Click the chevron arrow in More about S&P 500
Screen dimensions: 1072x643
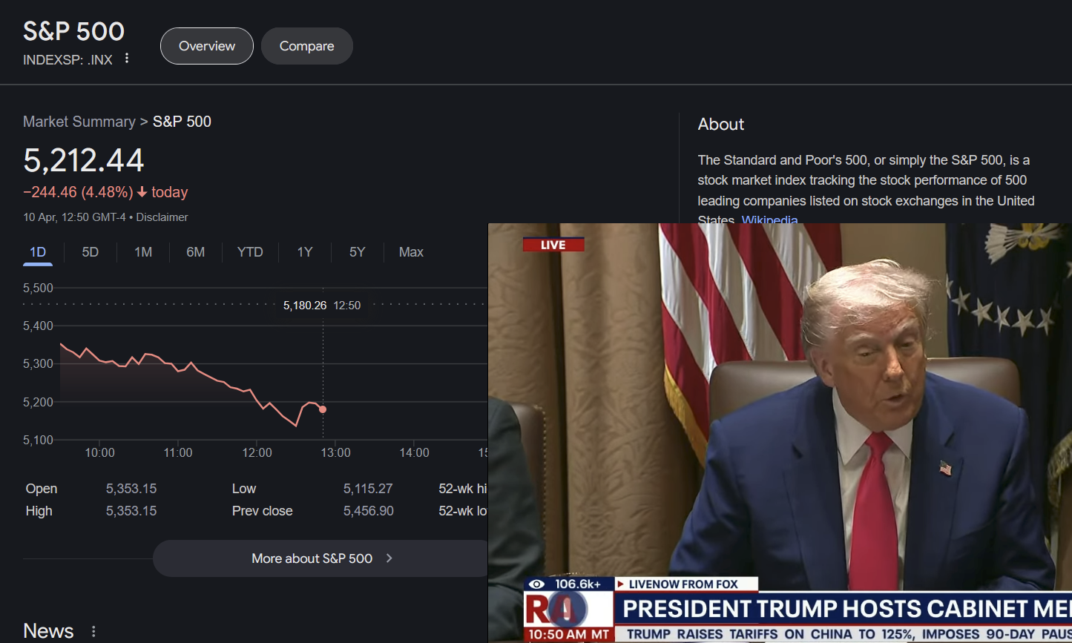point(389,558)
